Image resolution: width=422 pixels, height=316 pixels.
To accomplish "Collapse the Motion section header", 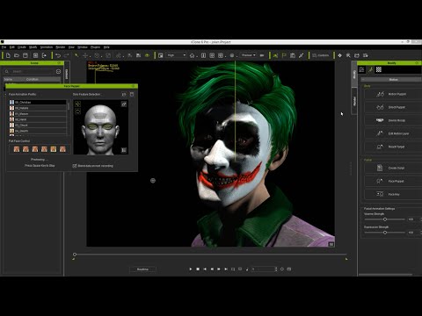I will click(x=393, y=80).
